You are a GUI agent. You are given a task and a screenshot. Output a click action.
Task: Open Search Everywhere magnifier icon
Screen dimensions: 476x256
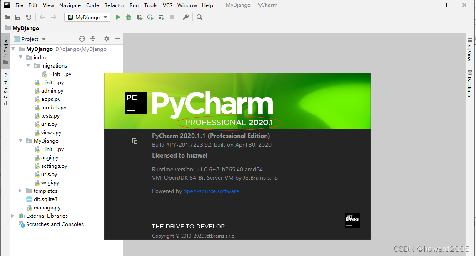pyautogui.click(x=199, y=18)
